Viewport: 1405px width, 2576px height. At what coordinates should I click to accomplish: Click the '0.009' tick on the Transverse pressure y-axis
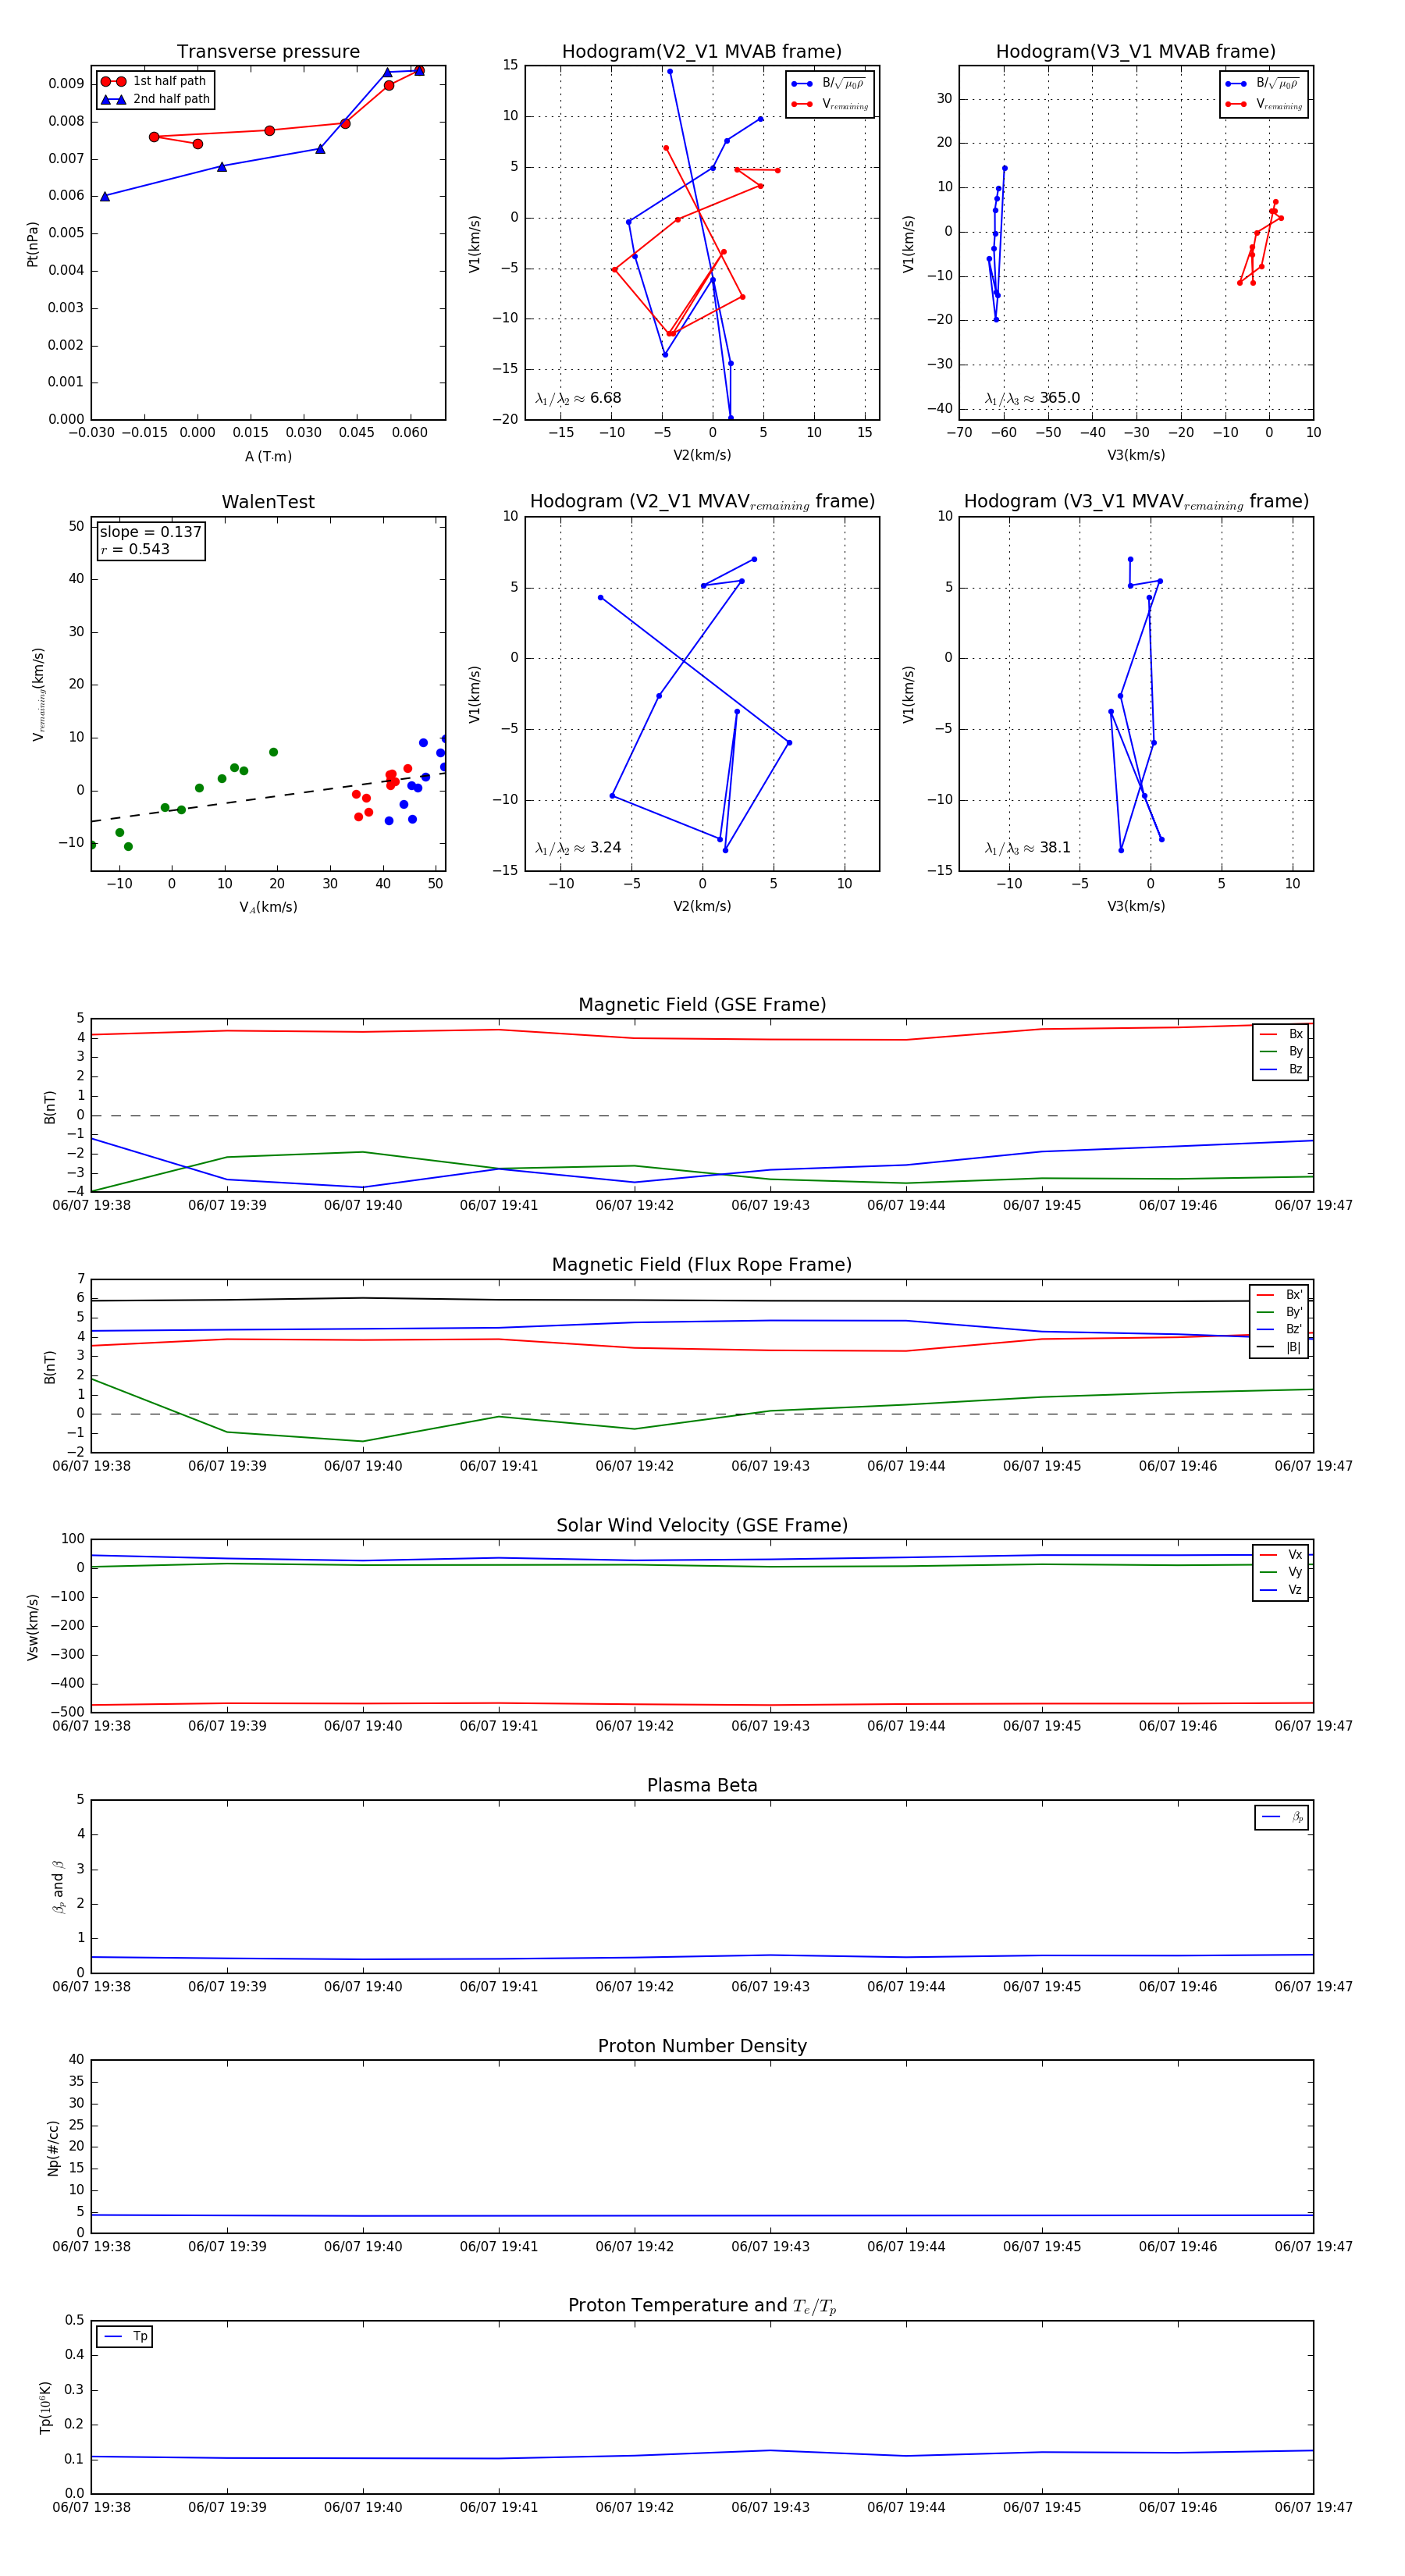pos(66,84)
